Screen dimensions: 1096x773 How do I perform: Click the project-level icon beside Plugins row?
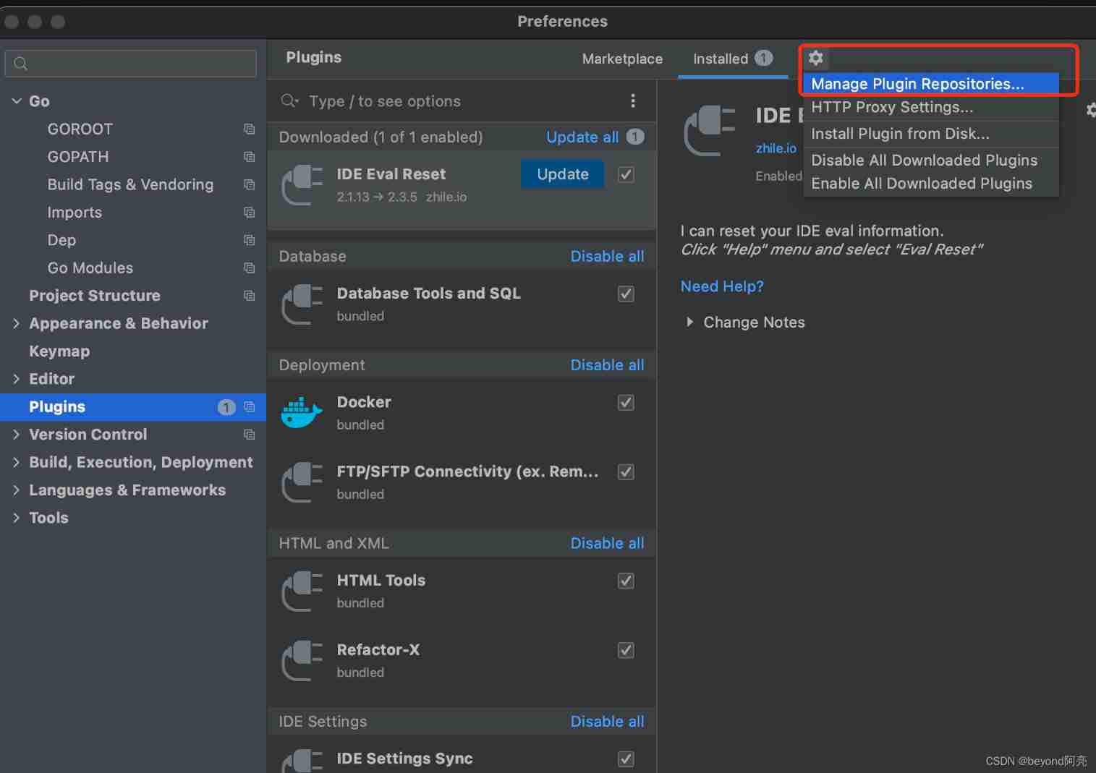pyautogui.click(x=250, y=407)
